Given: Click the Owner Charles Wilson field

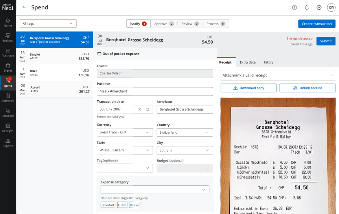Looking at the screenshot, I should 155,73.
